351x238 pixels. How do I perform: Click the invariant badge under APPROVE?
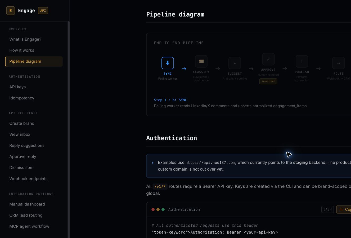268,81
